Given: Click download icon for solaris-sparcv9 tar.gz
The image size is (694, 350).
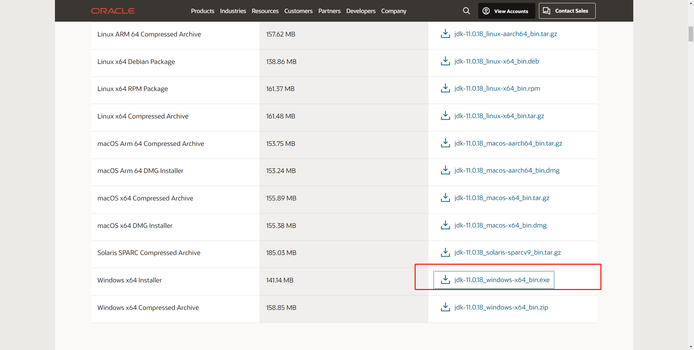Looking at the screenshot, I should click(445, 252).
